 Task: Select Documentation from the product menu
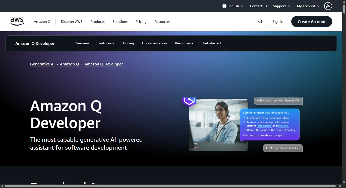(154, 43)
